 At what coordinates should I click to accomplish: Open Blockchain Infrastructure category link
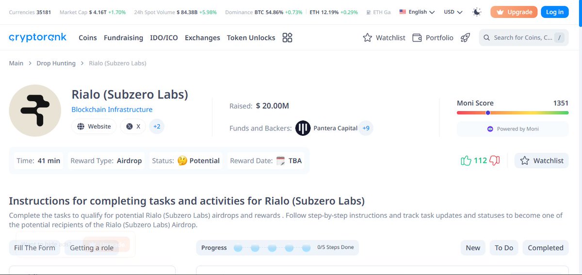pos(112,110)
